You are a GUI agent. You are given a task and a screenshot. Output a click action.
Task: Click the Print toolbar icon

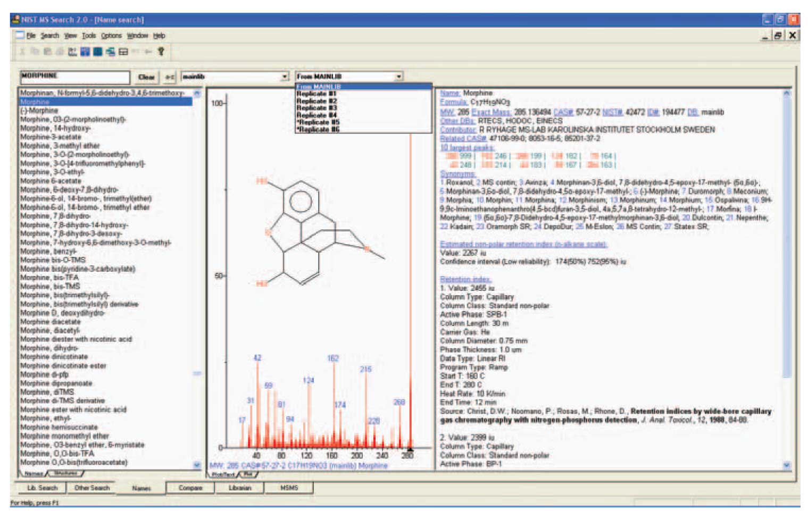[60, 52]
